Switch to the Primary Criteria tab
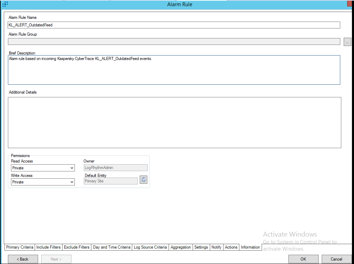Screen dimensions: 354x264 [19, 247]
